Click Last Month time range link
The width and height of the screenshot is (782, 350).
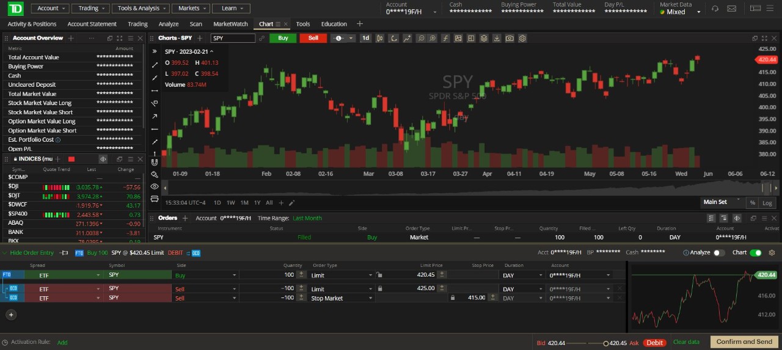point(307,218)
